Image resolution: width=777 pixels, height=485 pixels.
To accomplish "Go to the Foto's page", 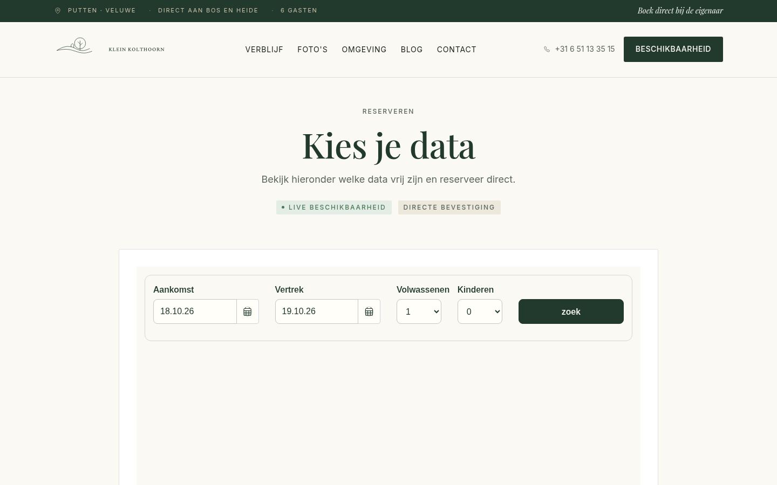I will coord(312,50).
